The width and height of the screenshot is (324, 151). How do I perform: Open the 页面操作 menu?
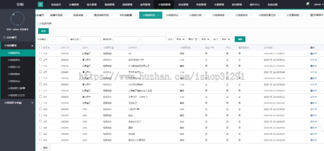(x=317, y=15)
